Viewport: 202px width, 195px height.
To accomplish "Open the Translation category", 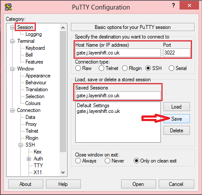I will point(36,90).
